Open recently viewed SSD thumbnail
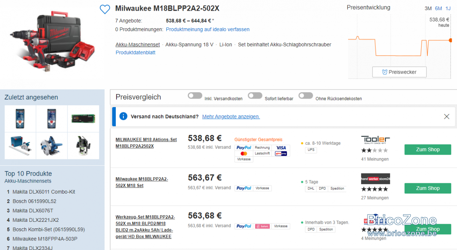The height and width of the screenshot is (250, 457). [x=83, y=119]
